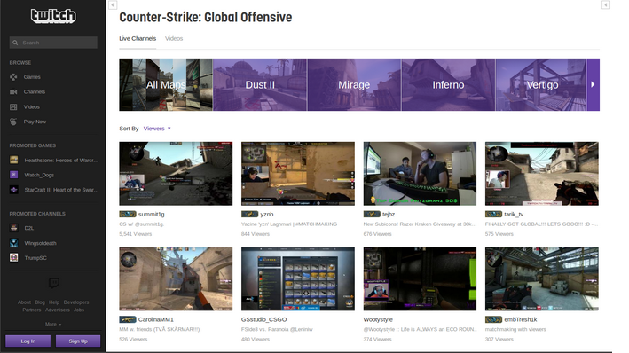Open Channels via its camera icon
The image size is (629, 353).
[13, 92]
